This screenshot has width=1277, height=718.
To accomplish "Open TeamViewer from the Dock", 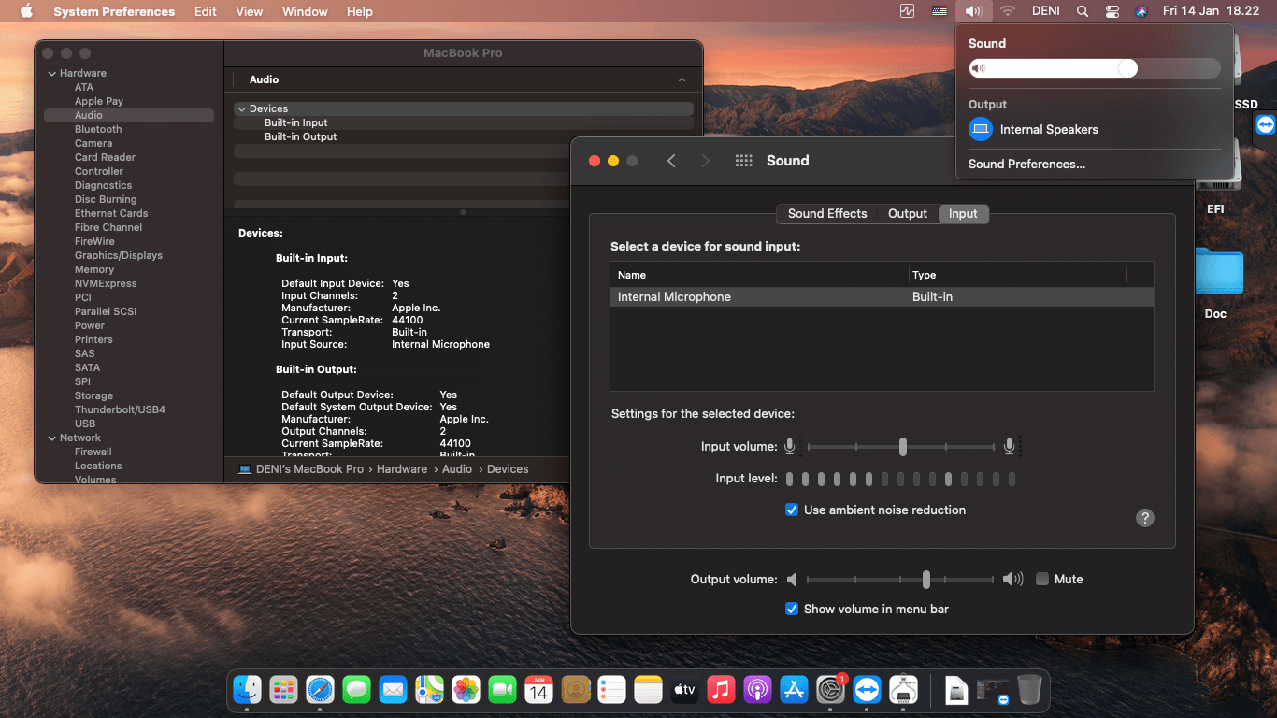I will 867,690.
